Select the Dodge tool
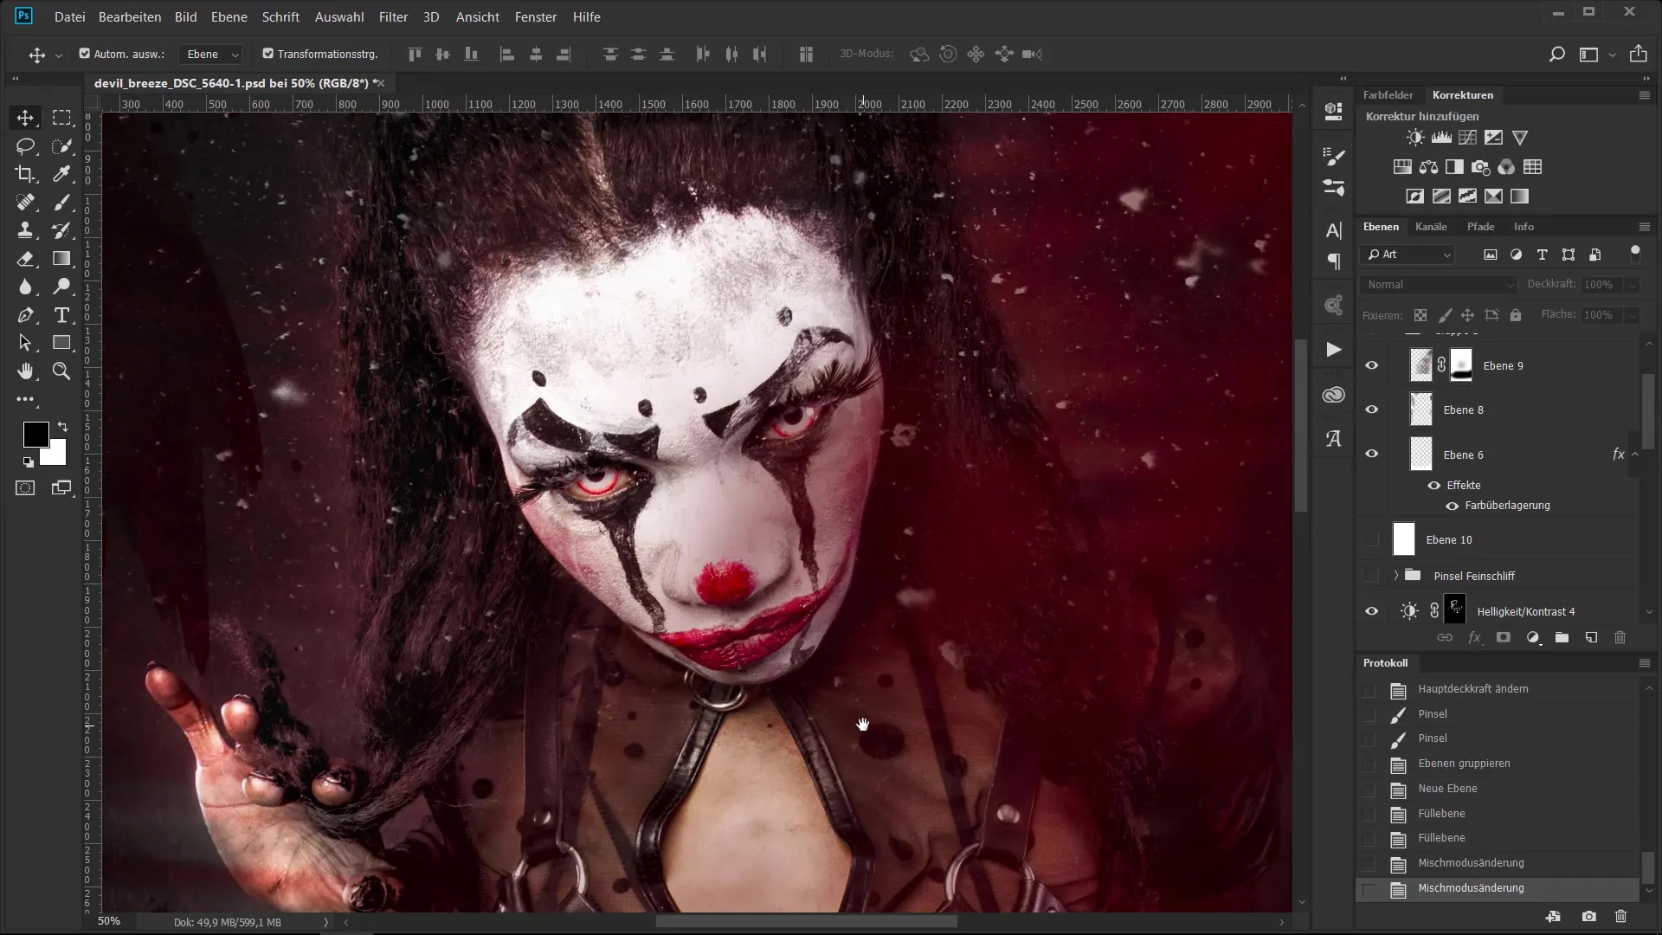 (x=61, y=287)
